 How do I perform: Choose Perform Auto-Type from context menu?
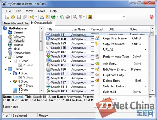(121, 56)
